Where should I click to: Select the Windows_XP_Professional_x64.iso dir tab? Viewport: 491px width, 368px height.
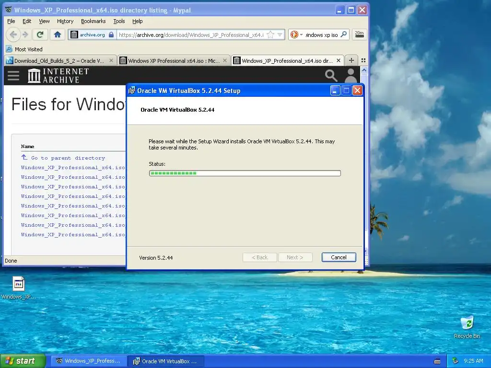click(287, 60)
